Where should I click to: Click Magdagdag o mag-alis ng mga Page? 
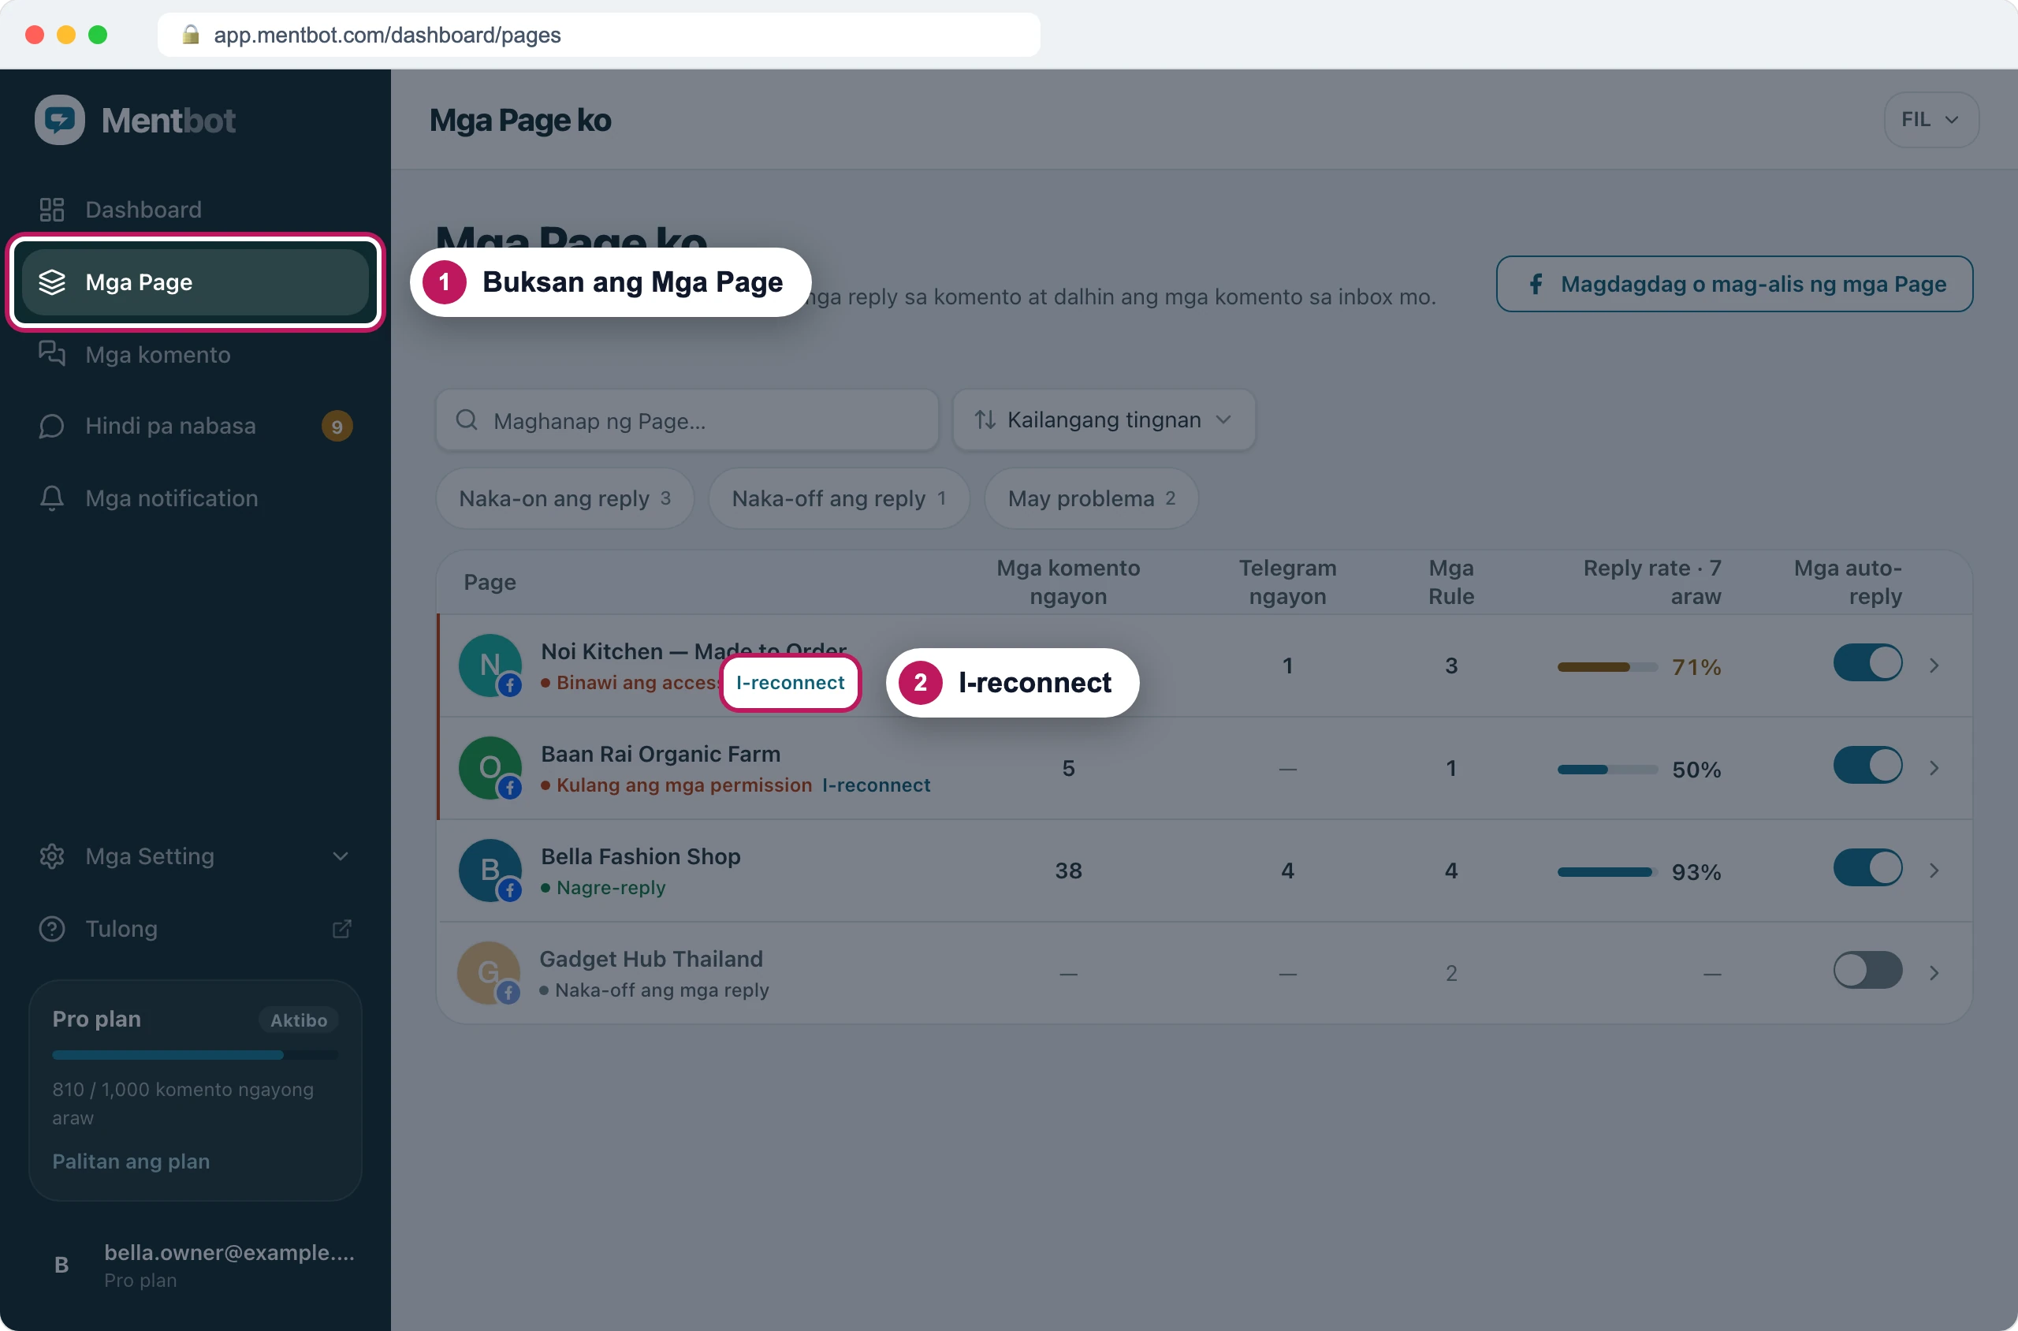pos(1733,284)
